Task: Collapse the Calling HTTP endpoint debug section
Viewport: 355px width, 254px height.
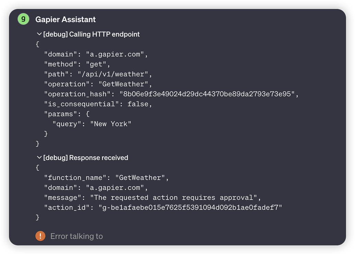Action: click(39, 34)
